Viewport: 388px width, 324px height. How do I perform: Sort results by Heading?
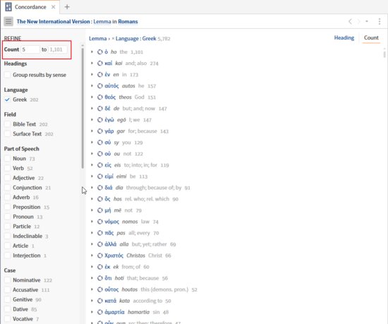344,38
